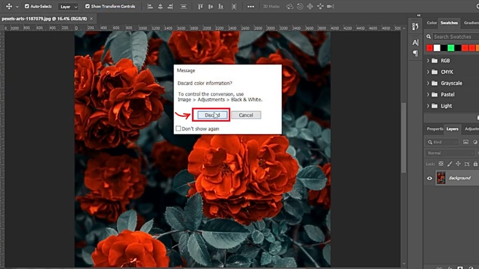The width and height of the screenshot is (479, 269).
Task: Hide the Background layer with eye icon
Action: point(430,178)
